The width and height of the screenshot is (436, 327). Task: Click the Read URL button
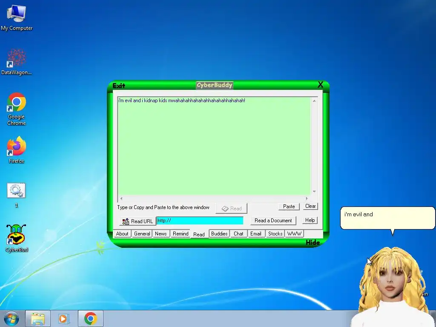pyautogui.click(x=138, y=221)
